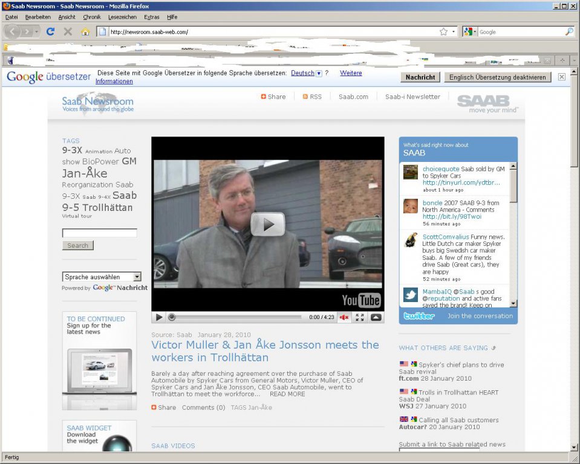The height and width of the screenshot is (464, 580).
Task: Open Saab-i Newsletter link
Action: pos(413,97)
